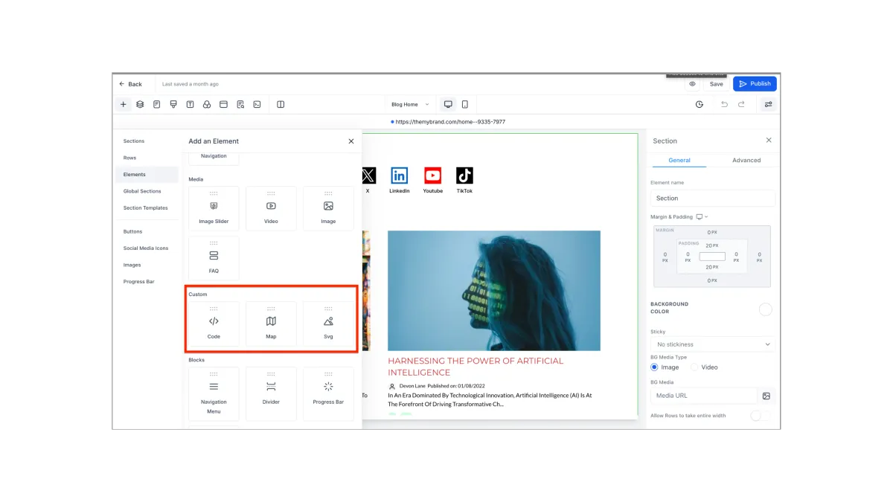Click the document search SEO icon

tap(240, 105)
